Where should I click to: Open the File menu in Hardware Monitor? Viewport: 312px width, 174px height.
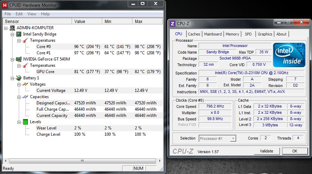point(8,14)
